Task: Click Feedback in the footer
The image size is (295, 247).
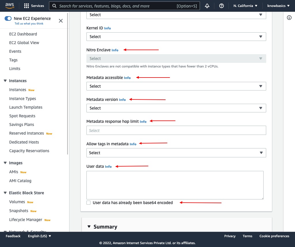Action: pyautogui.click(x=13, y=236)
